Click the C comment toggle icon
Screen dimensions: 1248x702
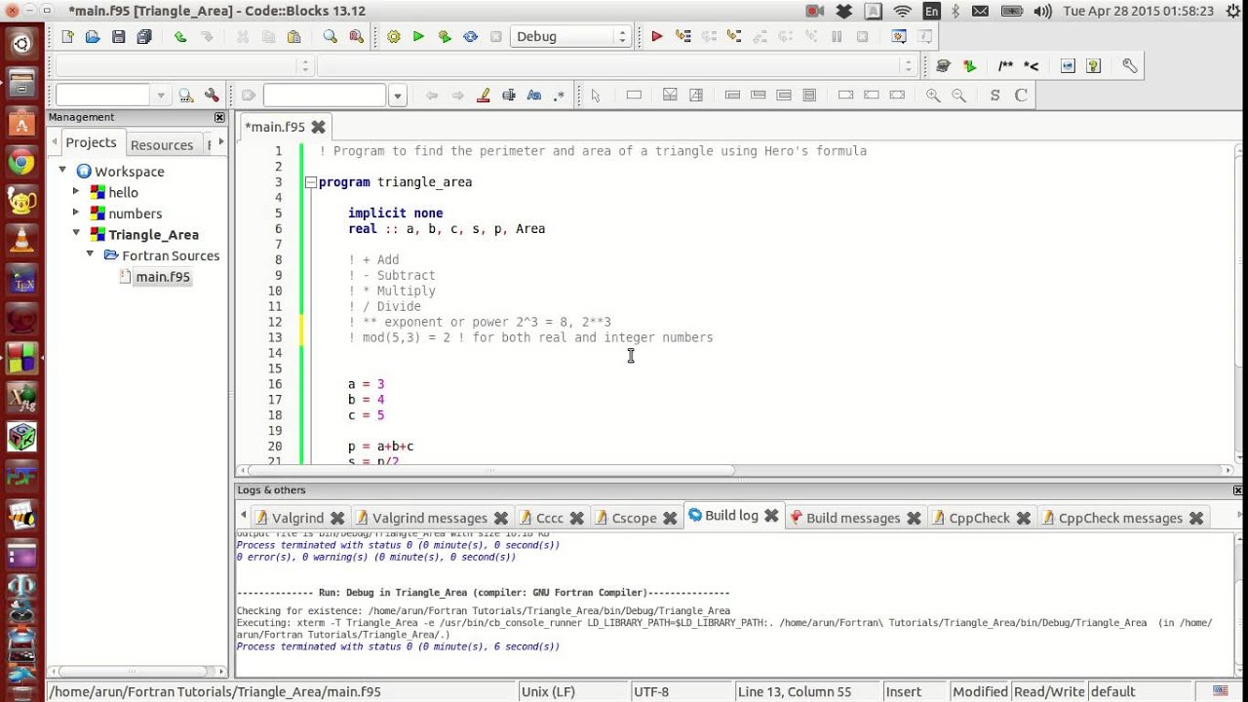pyautogui.click(x=1021, y=95)
